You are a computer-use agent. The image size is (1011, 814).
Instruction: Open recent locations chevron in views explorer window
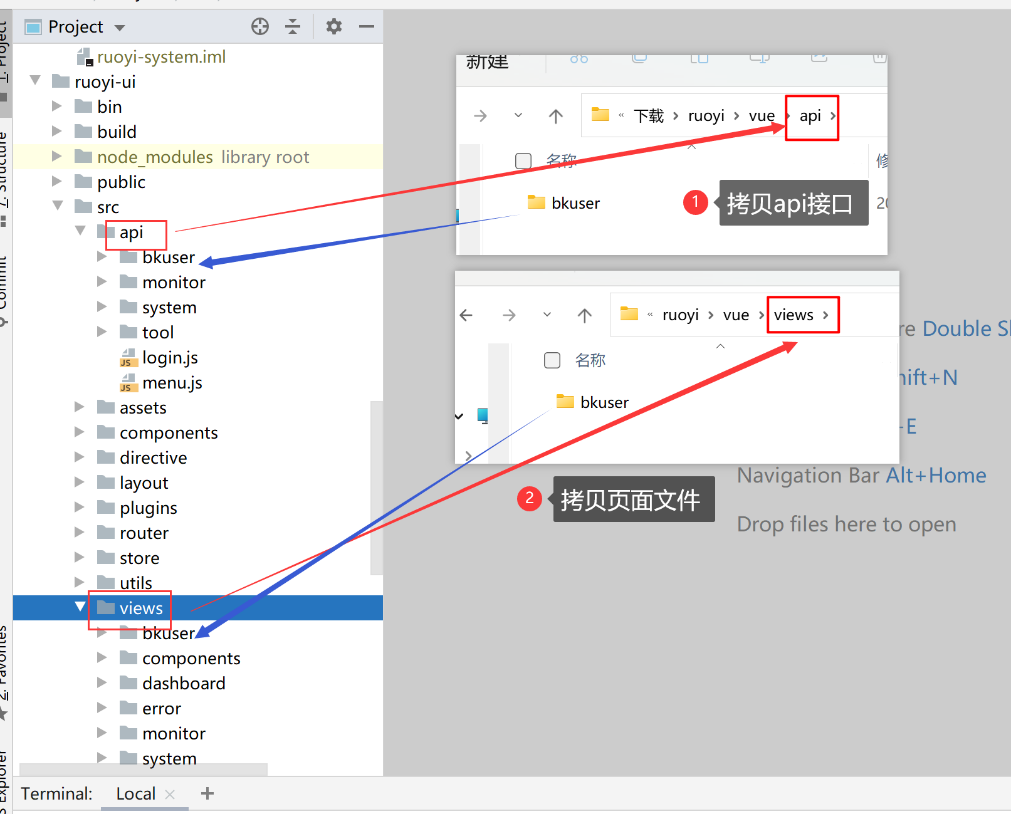pyautogui.click(x=547, y=315)
